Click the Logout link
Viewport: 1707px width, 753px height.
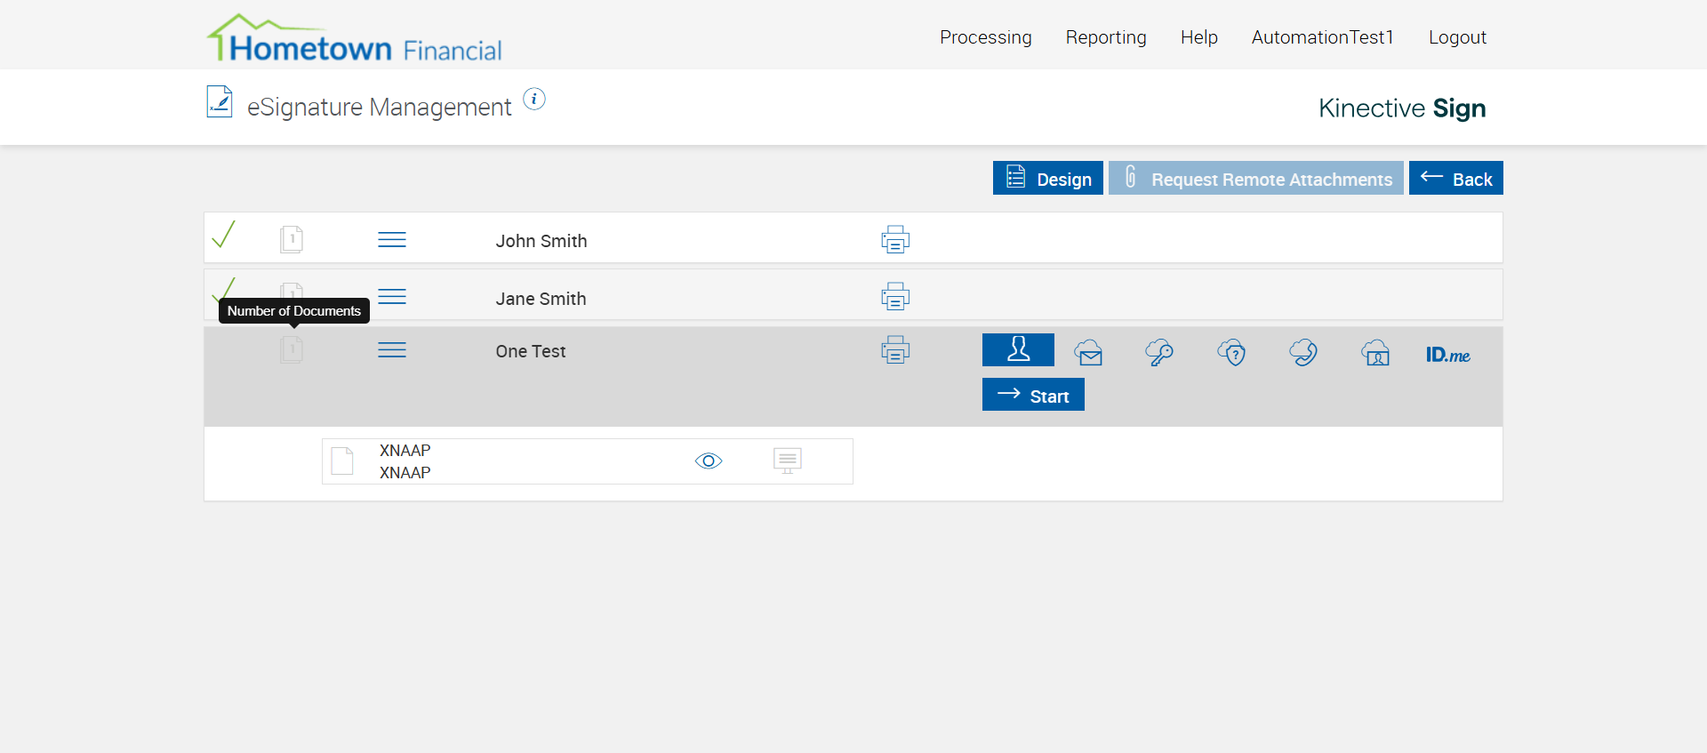coord(1457,37)
